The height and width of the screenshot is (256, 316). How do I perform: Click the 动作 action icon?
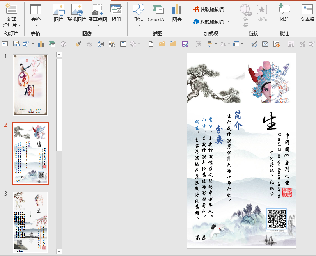pyautogui.click(x=262, y=9)
